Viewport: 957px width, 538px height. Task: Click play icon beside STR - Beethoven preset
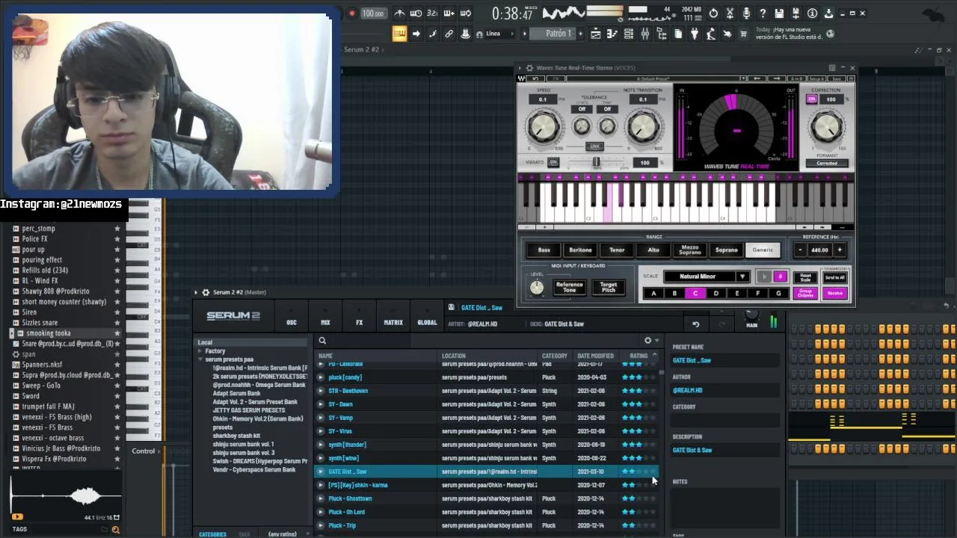(x=321, y=391)
